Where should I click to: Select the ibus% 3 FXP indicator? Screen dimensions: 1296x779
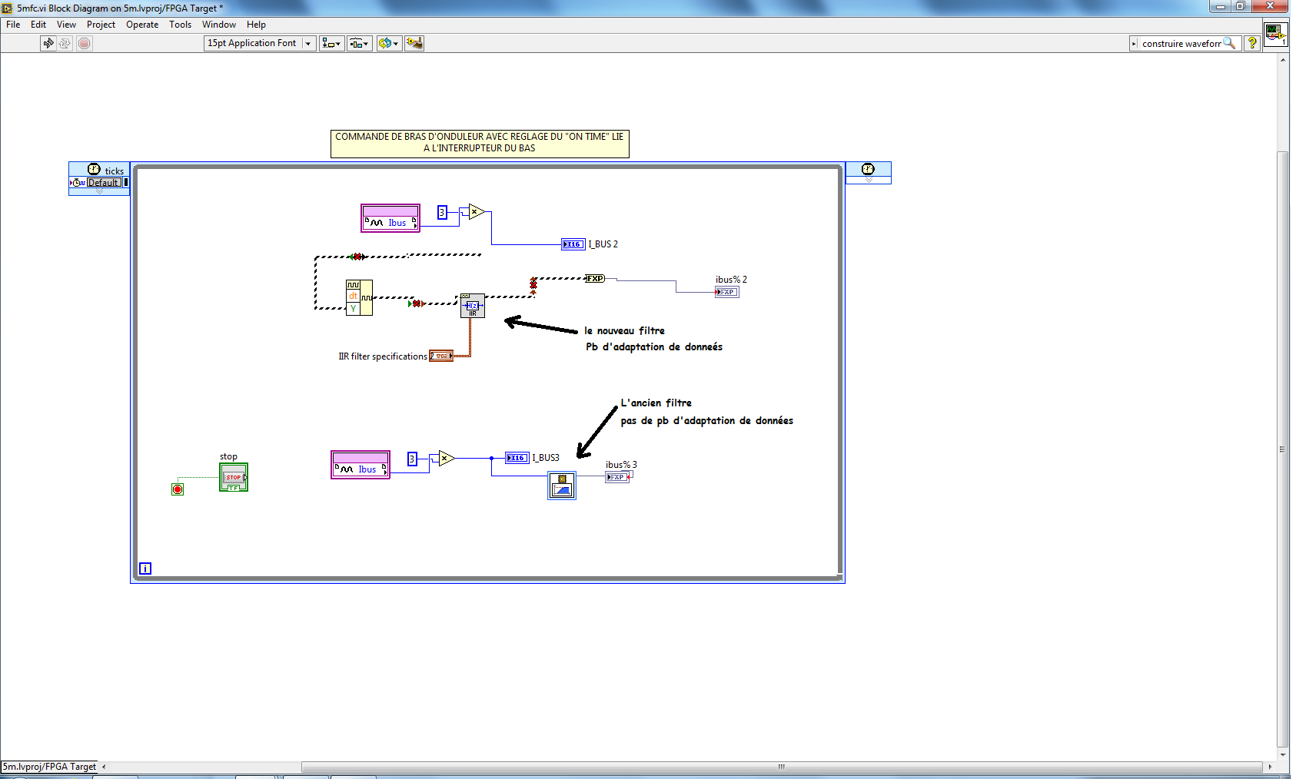tap(617, 477)
